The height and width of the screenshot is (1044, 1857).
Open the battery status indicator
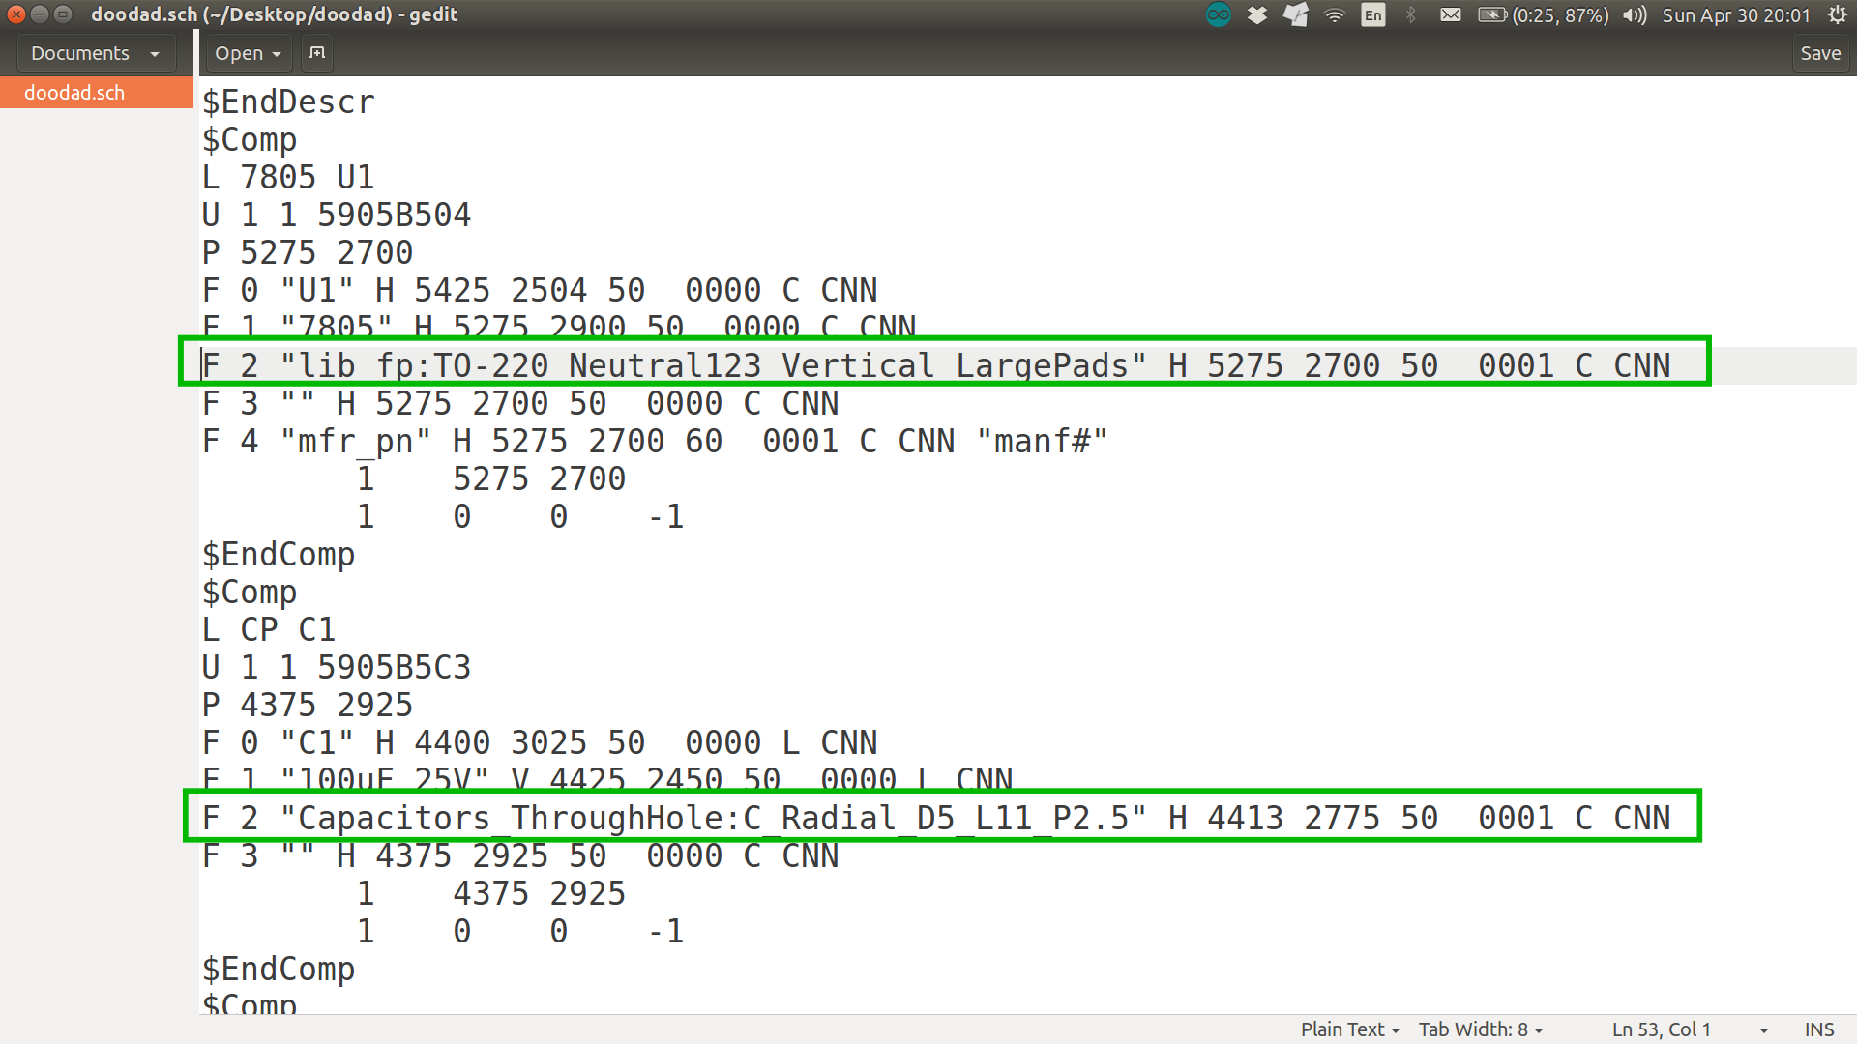pyautogui.click(x=1543, y=14)
